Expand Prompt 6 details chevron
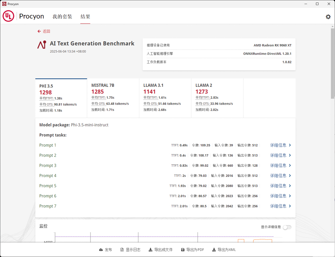The image size is (335, 257). click(290, 196)
